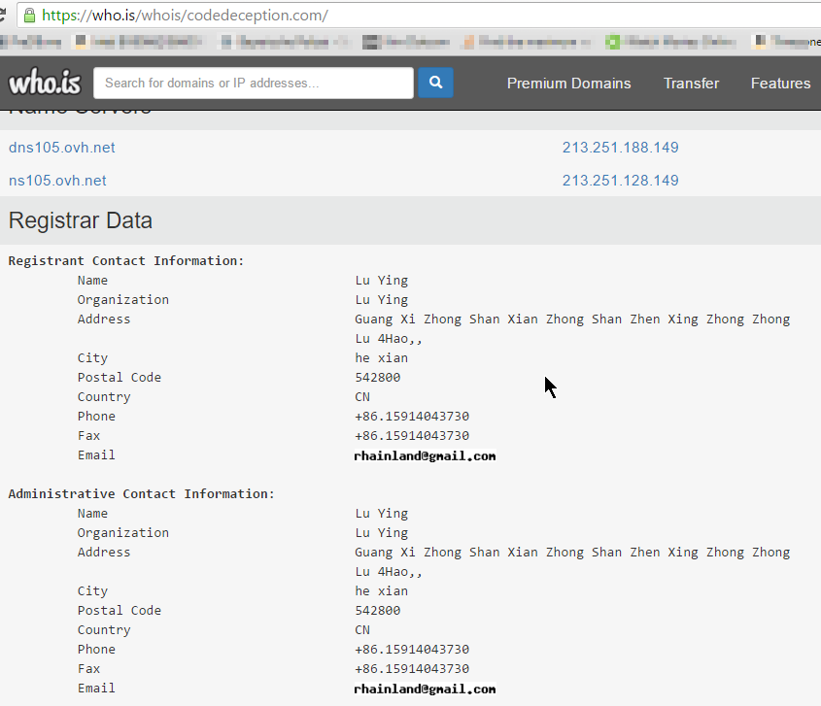Click the Administrative Contact Information heading
This screenshot has width=821, height=706.
(x=142, y=494)
